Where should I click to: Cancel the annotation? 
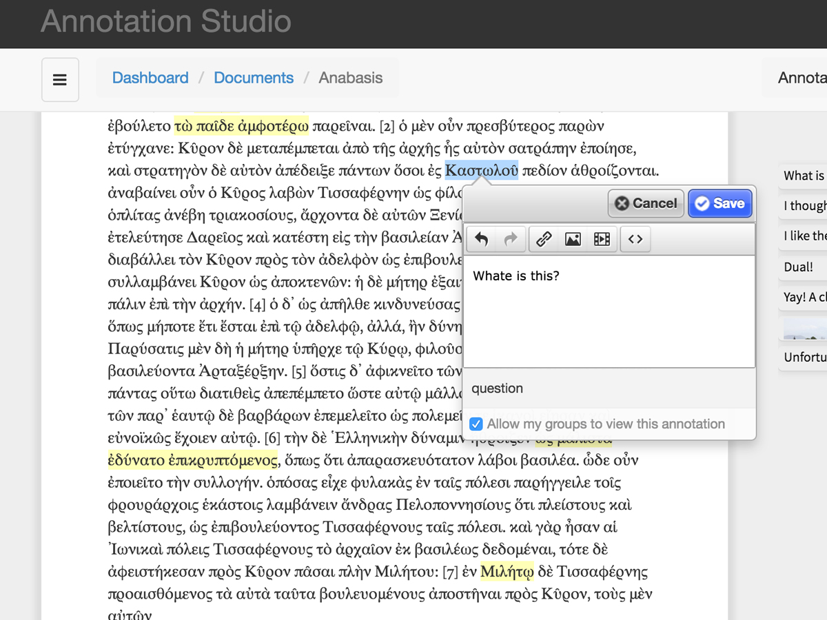[x=646, y=203]
